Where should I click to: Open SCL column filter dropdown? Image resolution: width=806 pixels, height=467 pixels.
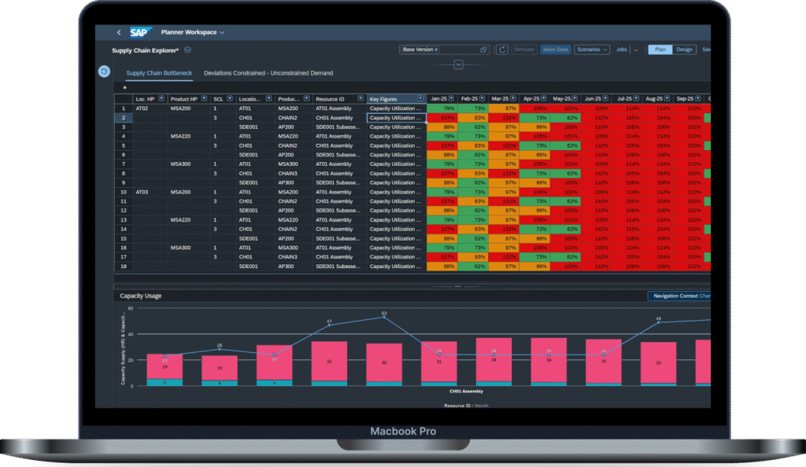point(230,98)
